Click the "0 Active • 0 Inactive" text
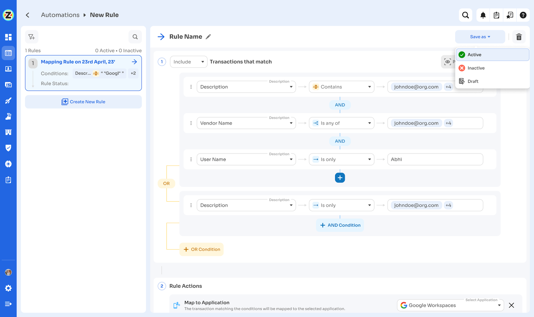The width and height of the screenshot is (534, 317). (118, 51)
